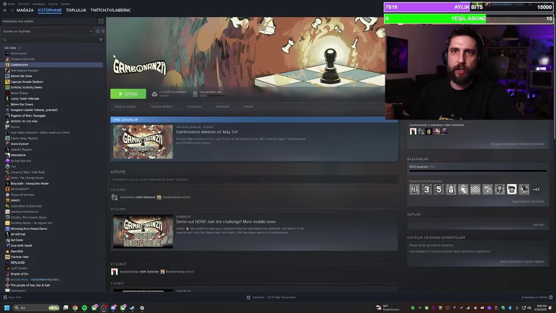Open Ekran Görüntüsü Tuşunu Değiştir

pyautogui.click(x=522, y=262)
